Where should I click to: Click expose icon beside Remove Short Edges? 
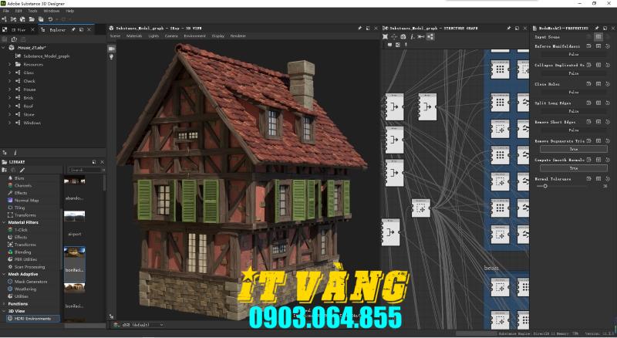[x=589, y=122]
